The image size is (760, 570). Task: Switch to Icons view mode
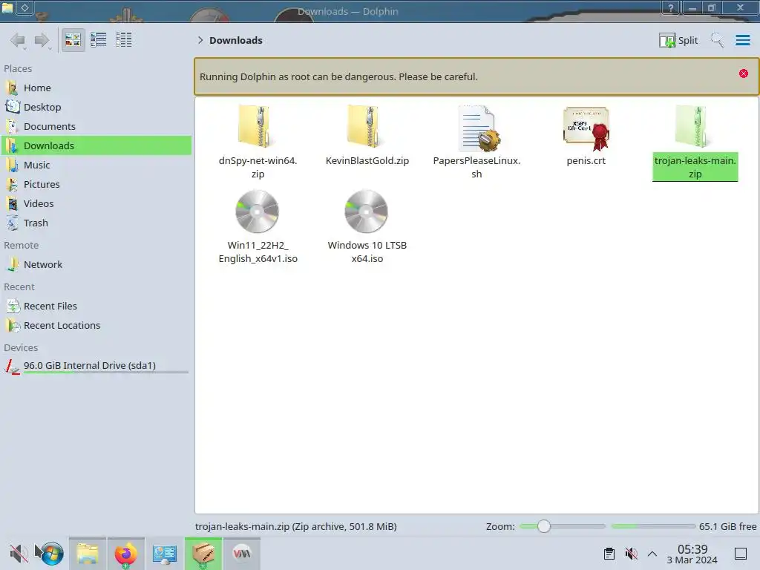73,40
